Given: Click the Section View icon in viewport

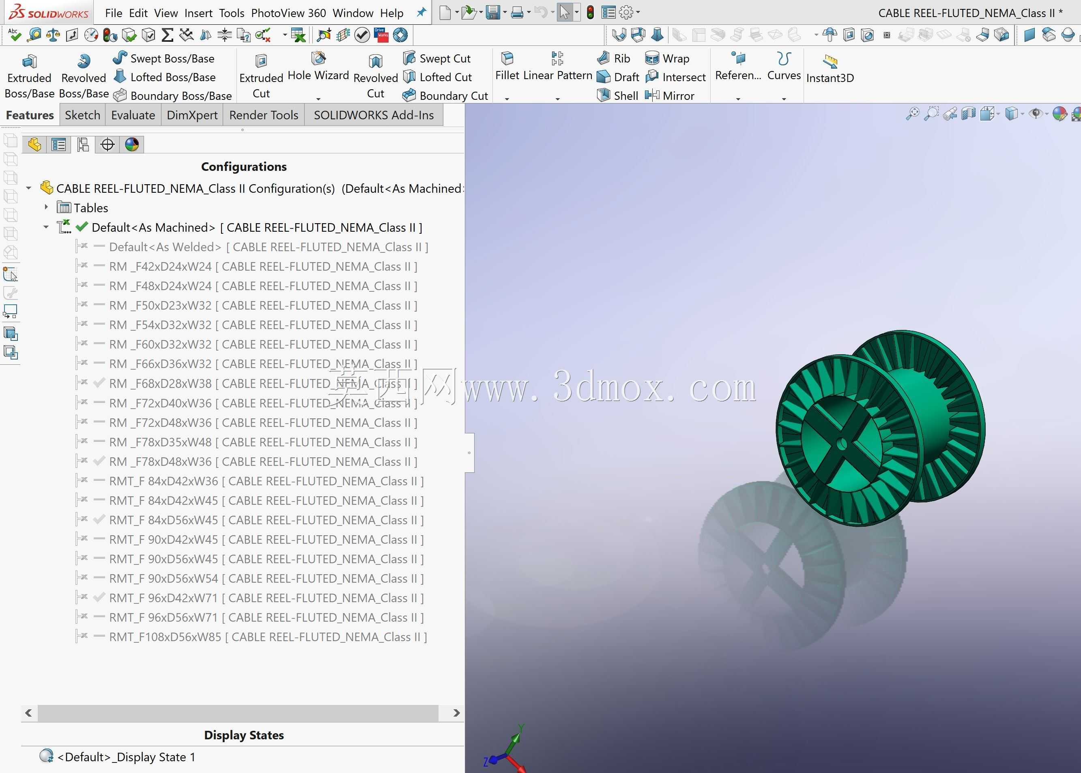Looking at the screenshot, I should (968, 114).
